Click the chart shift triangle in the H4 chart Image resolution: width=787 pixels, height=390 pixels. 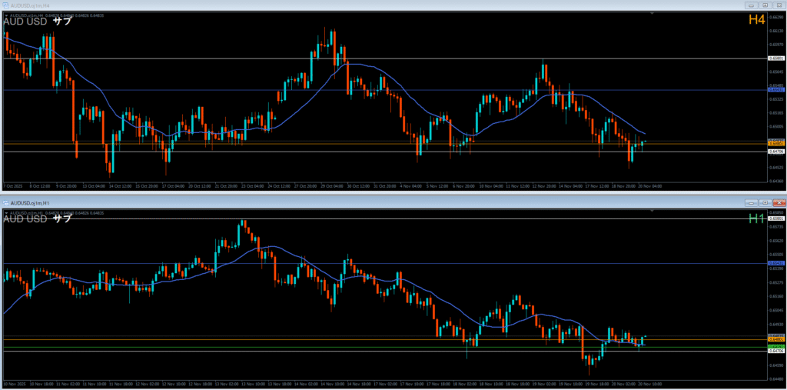(x=652, y=14)
